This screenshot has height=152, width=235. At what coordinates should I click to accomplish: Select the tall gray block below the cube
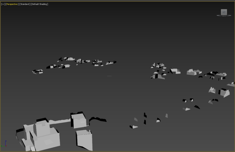click(85, 140)
